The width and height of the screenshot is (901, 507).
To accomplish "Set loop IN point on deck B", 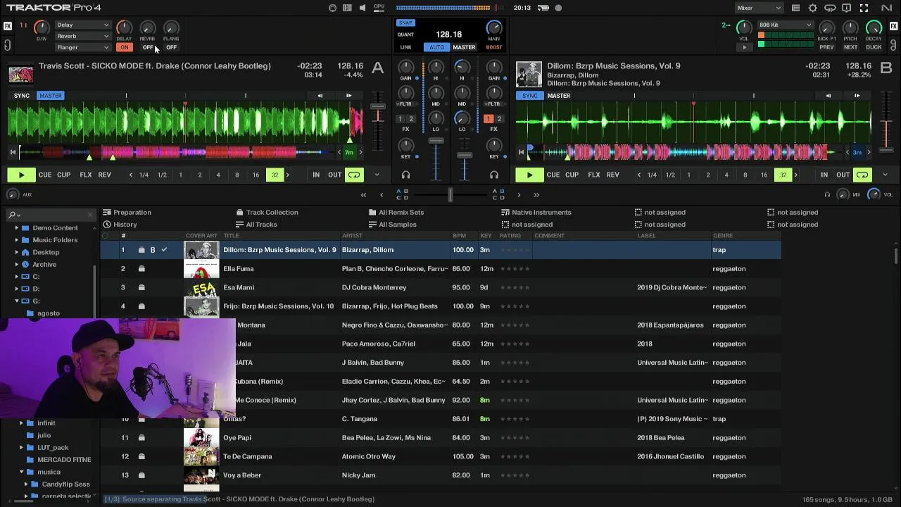I will pos(824,175).
